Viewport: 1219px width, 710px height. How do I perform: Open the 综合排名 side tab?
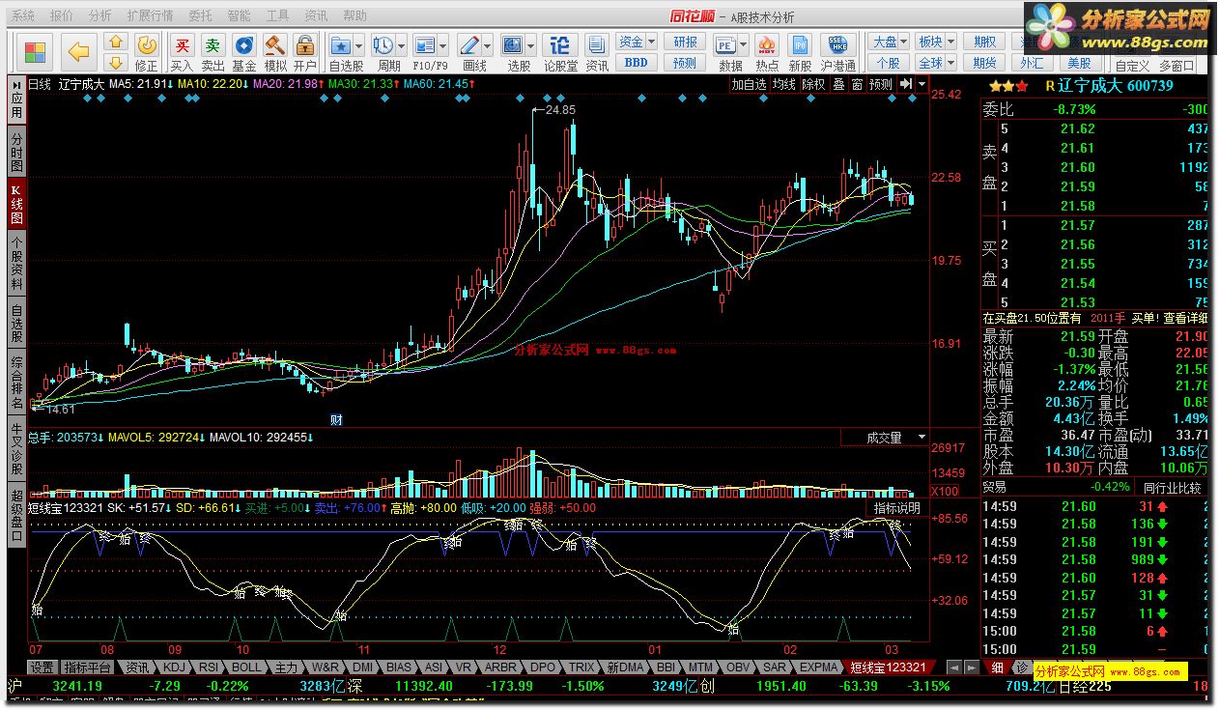tap(16, 383)
